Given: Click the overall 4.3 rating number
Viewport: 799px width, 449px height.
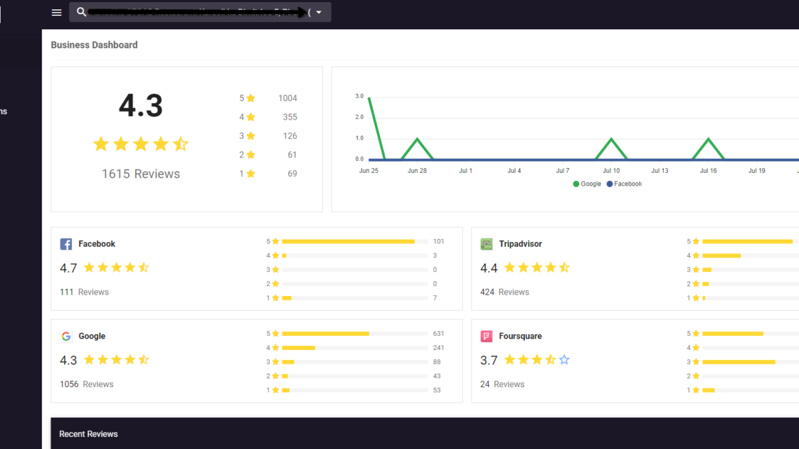Looking at the screenshot, I should (x=140, y=106).
